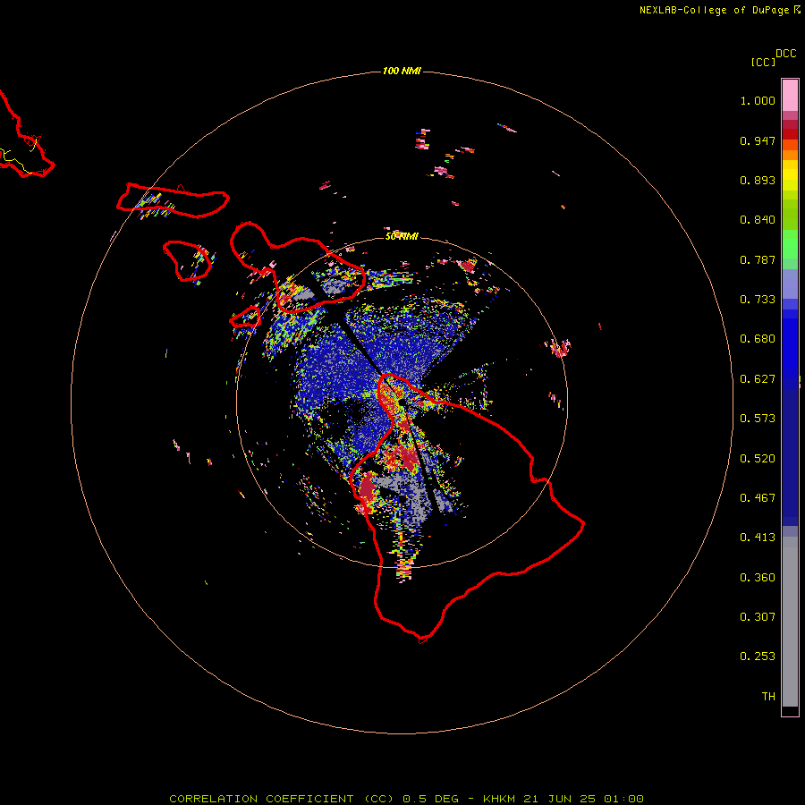The image size is (805, 805).
Task: Click the 100 NMI range ring label
Action: coord(402,71)
